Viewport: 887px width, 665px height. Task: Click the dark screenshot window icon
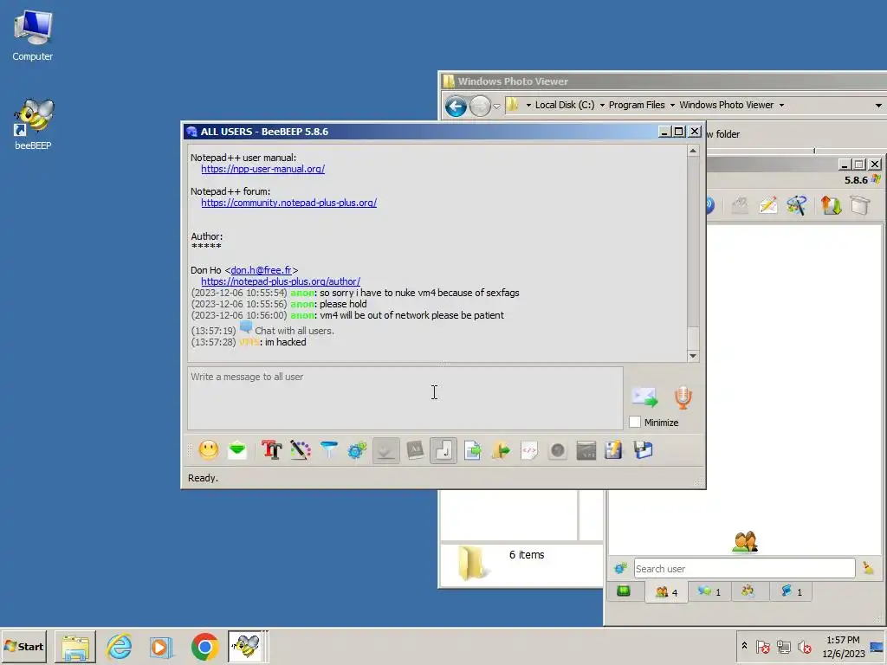(586, 450)
